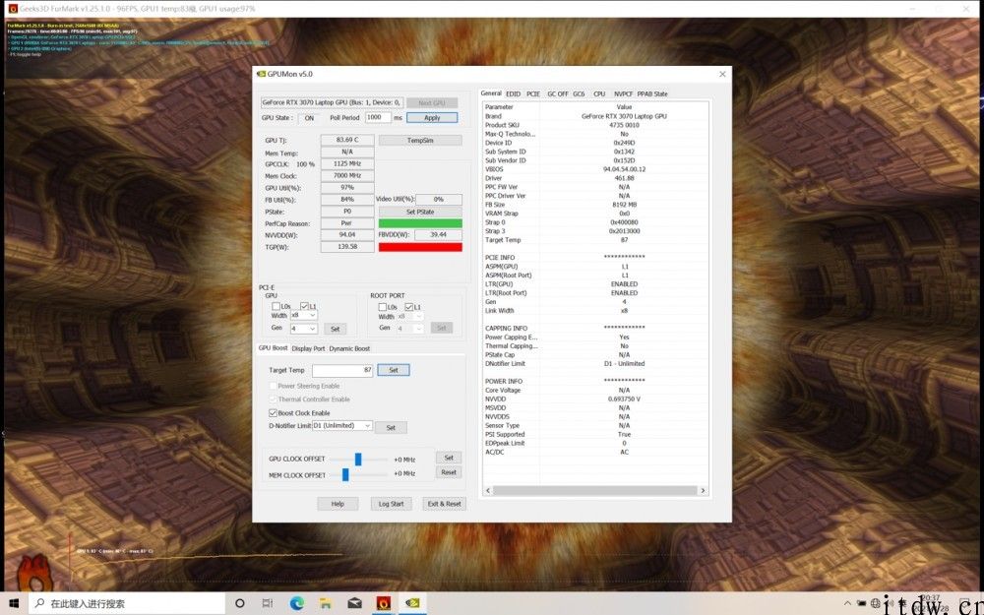
Task: Click the FurMark flame logo at bottom-left
Action: pos(35,572)
